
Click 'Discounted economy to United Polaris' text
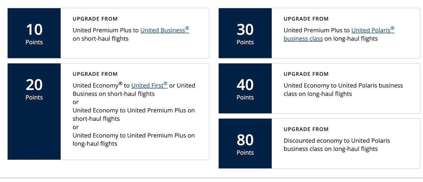337,141
